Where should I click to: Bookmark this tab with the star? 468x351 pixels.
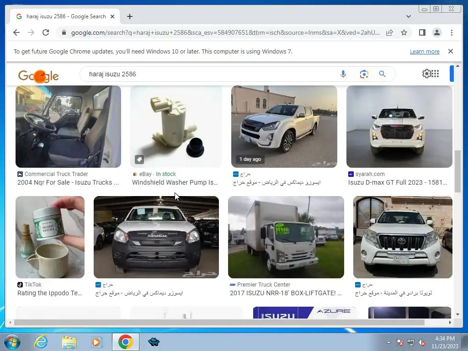(x=404, y=32)
